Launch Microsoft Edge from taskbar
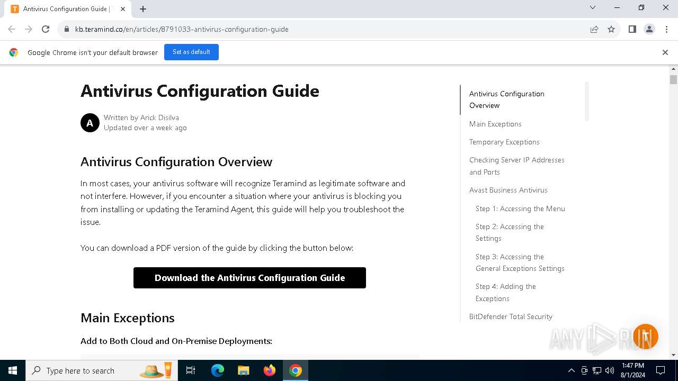678x381 pixels. (218, 370)
